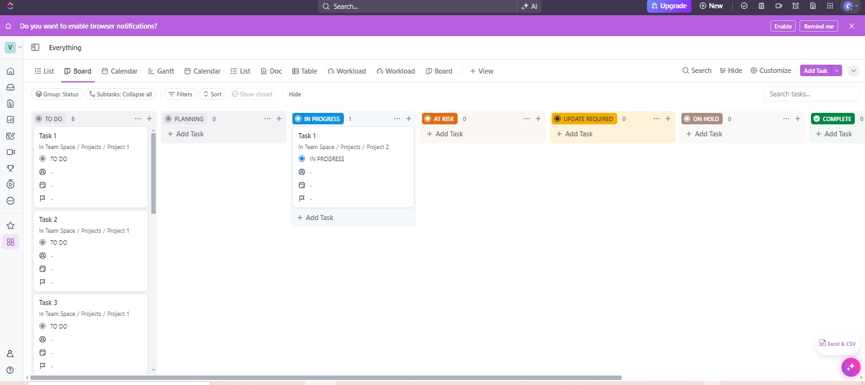Select the active Board tab with purple underline
This screenshot has height=385, width=865.
click(x=78, y=71)
